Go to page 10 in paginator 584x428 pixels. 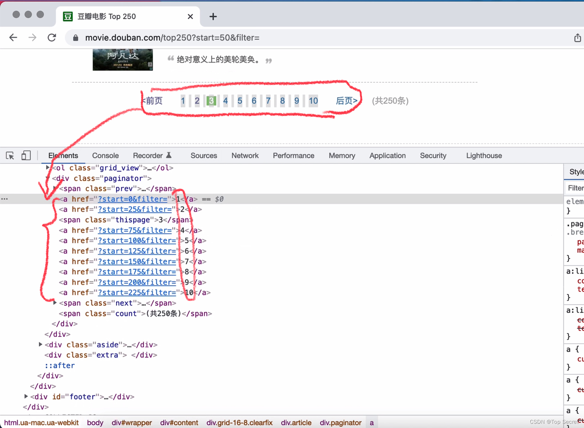tap(313, 101)
